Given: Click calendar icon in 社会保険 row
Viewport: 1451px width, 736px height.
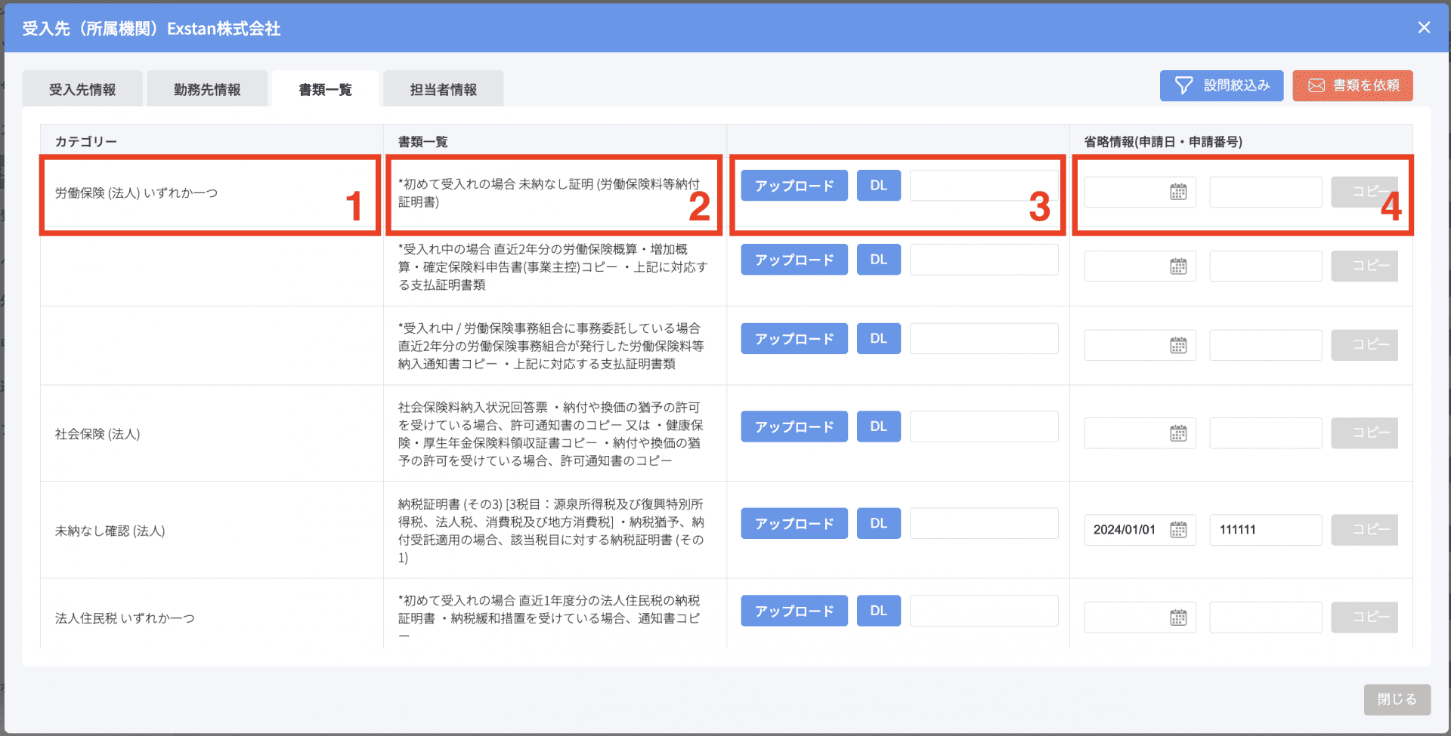Looking at the screenshot, I should [x=1178, y=433].
